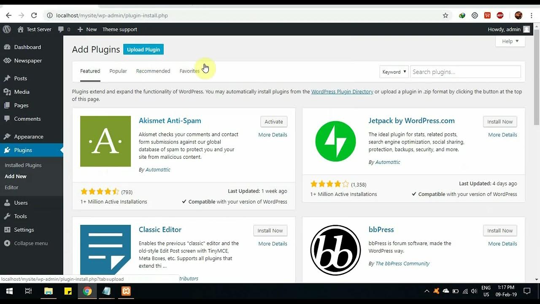Switch to the Recommended tab
The image size is (540, 304).
153,71
